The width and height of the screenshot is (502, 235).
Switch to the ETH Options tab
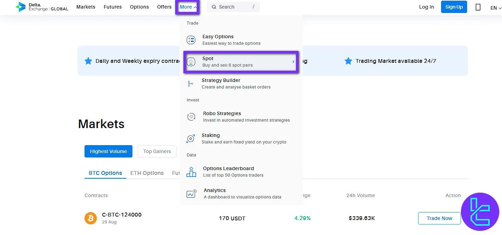pos(147,173)
